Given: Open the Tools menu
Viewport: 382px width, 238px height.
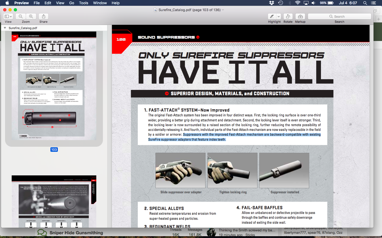Looking at the screenshot, I should (x=84, y=3).
